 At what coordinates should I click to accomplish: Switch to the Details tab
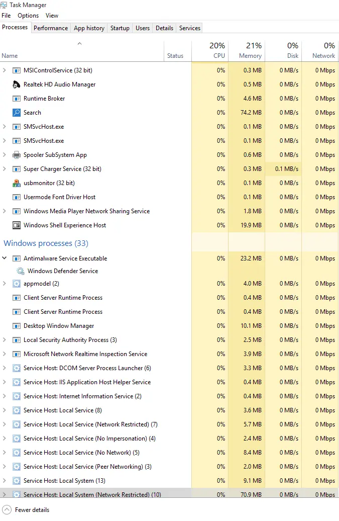pos(165,28)
